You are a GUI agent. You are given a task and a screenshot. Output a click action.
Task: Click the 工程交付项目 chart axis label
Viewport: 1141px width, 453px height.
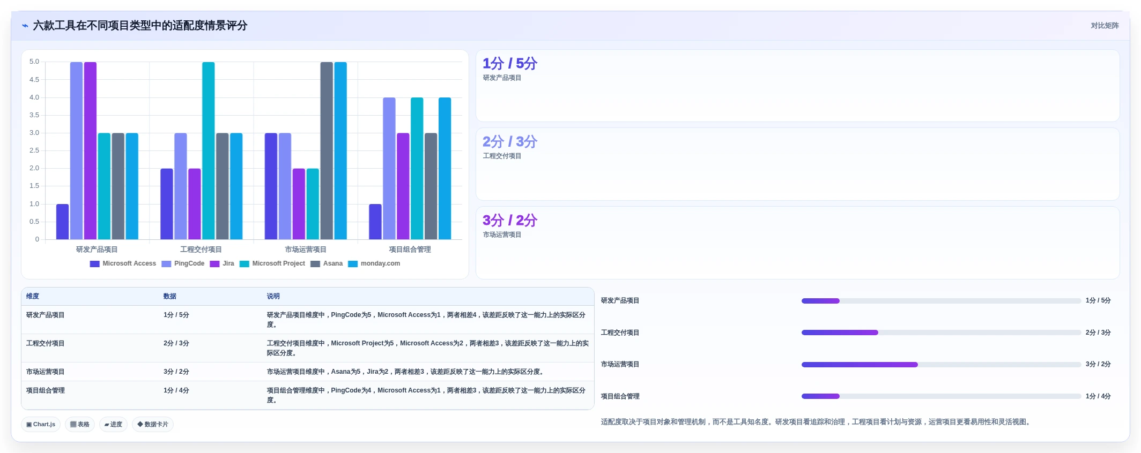201,250
